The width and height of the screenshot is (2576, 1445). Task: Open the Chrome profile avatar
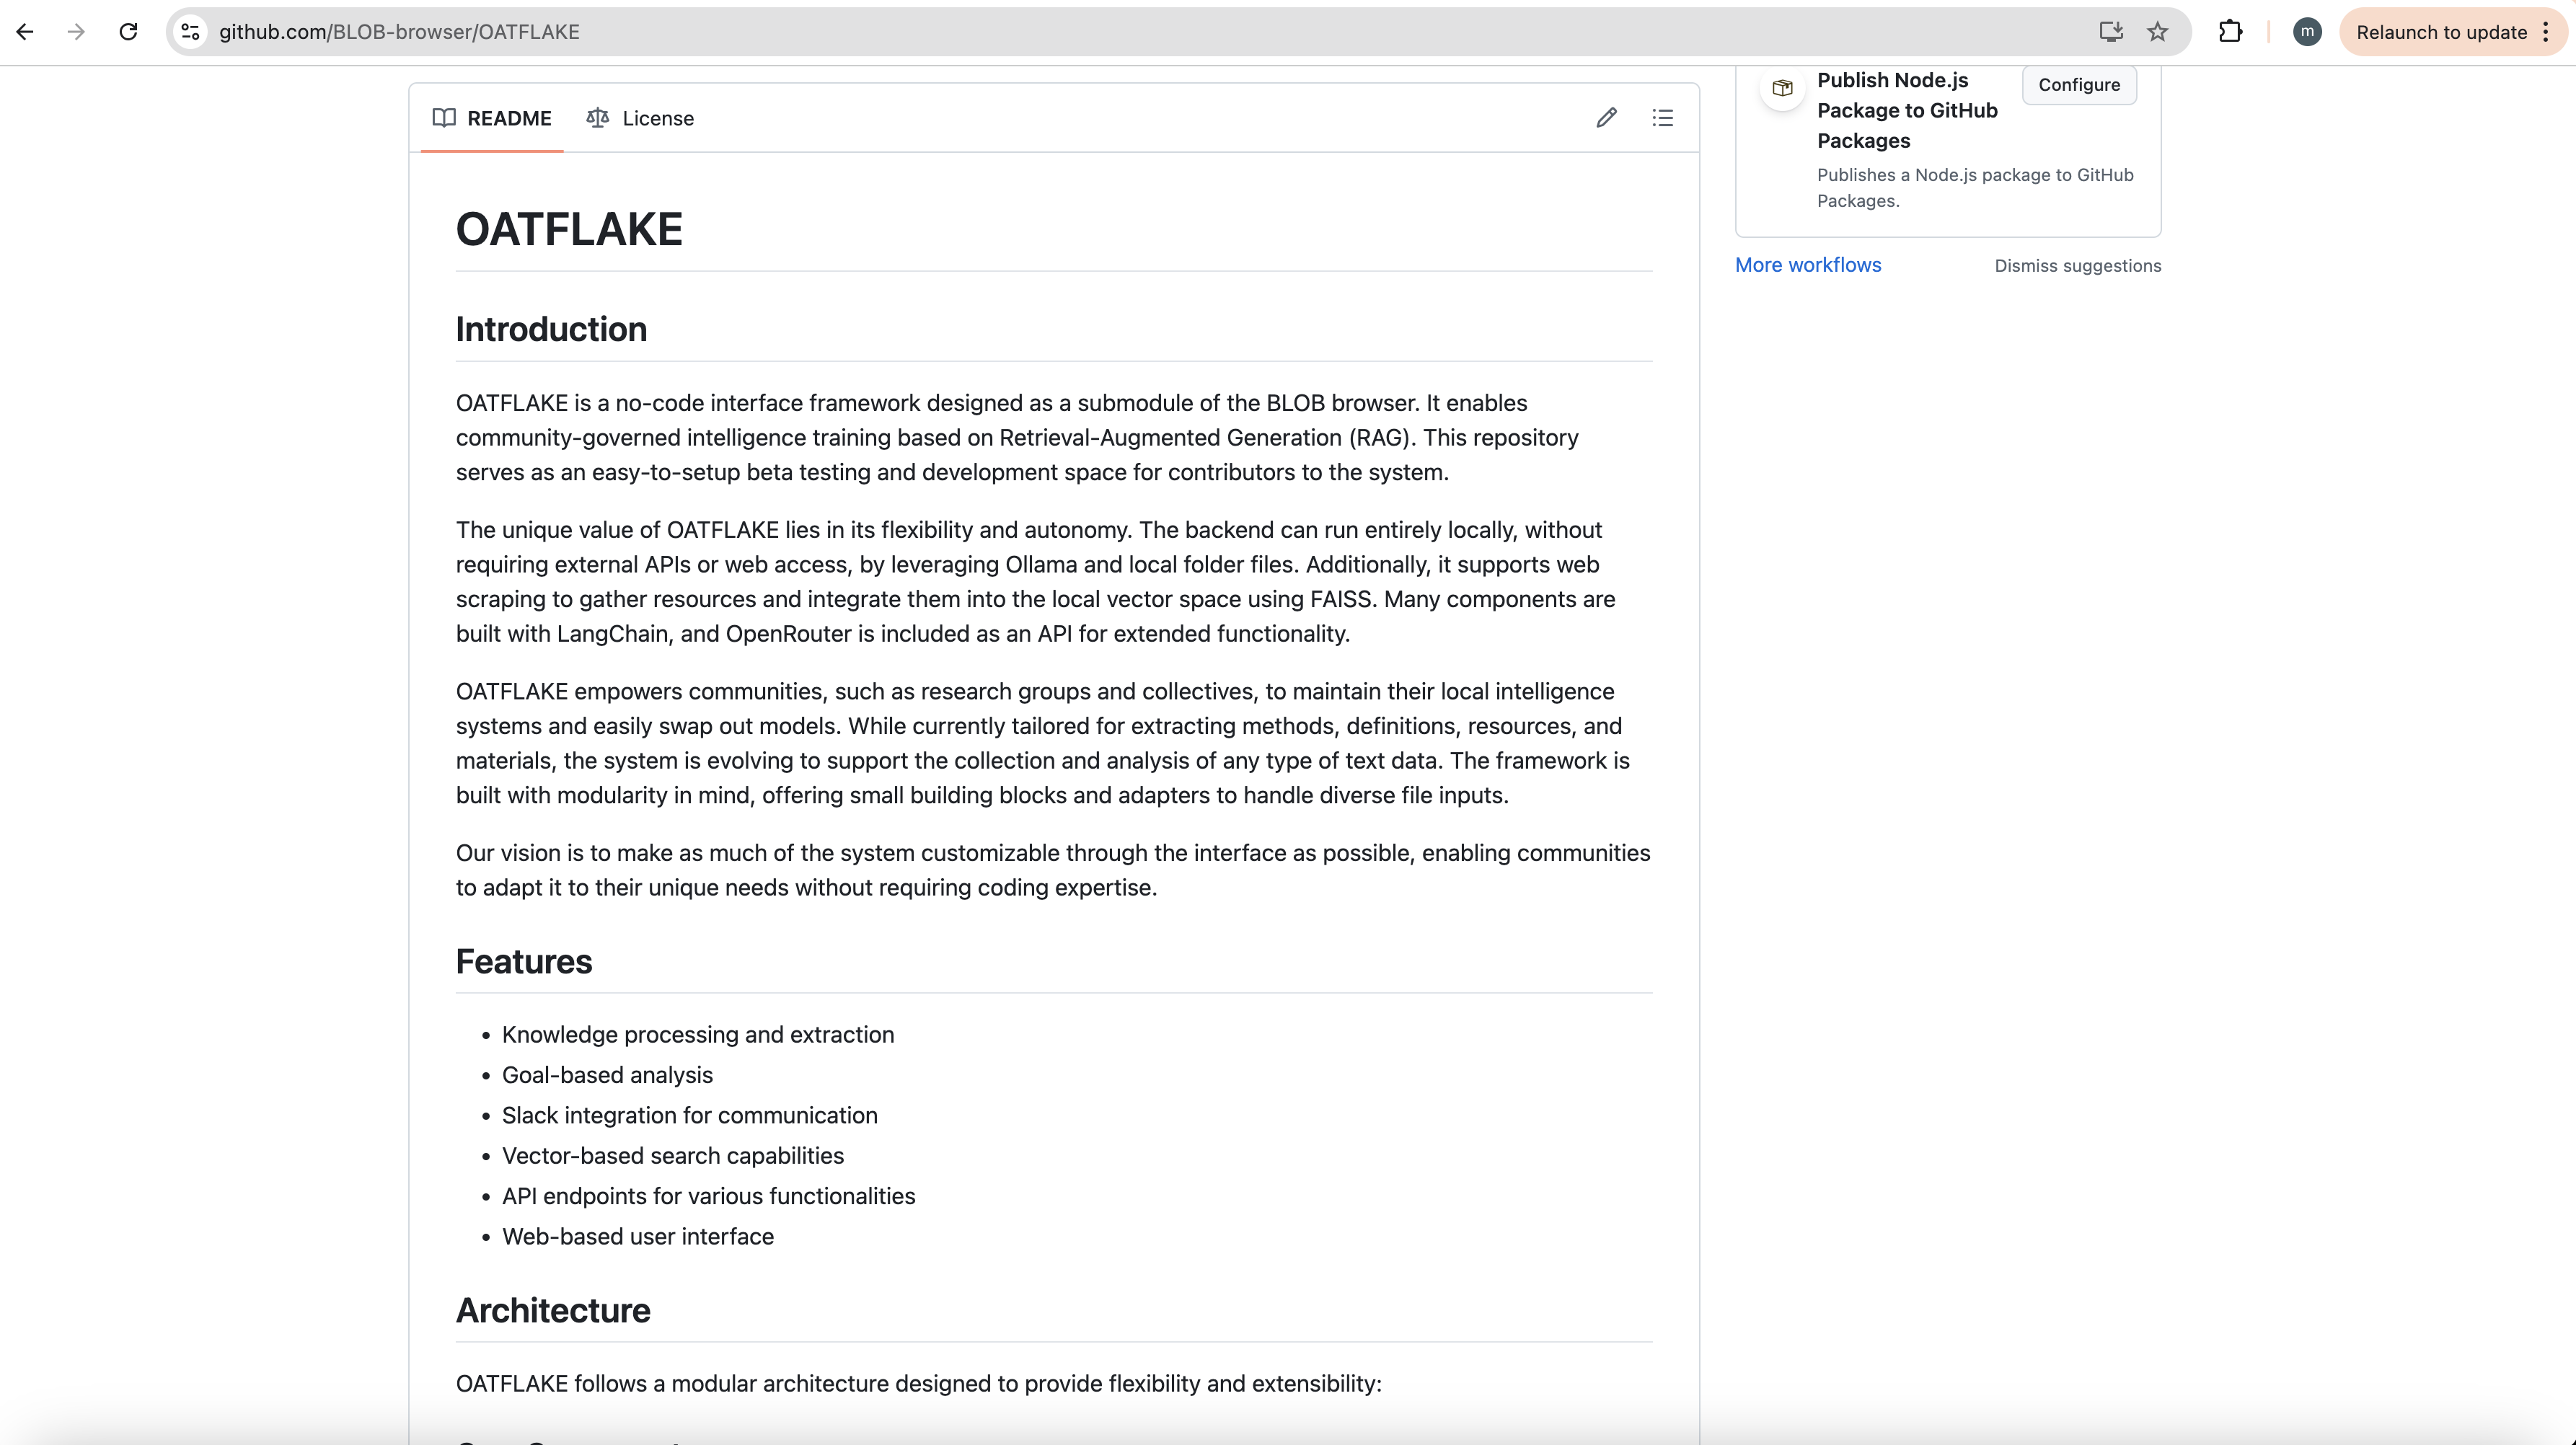2307,32
